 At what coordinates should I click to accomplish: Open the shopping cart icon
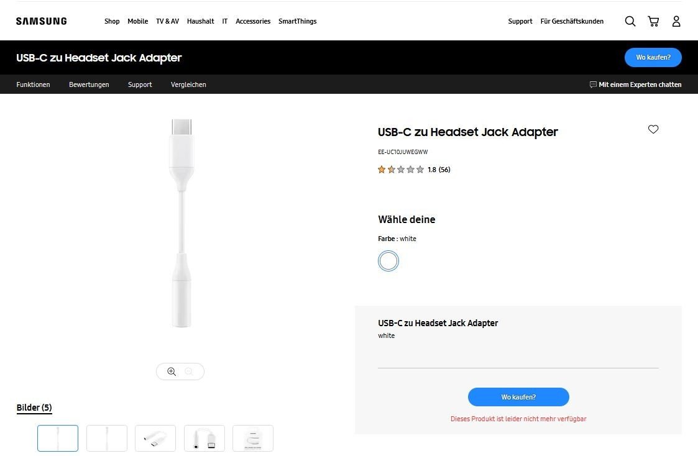pos(653,21)
